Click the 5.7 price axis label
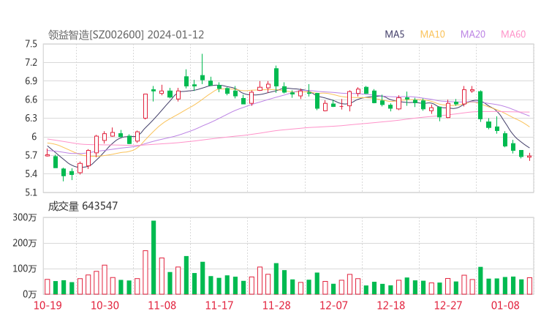541x322 pixels. coord(31,155)
